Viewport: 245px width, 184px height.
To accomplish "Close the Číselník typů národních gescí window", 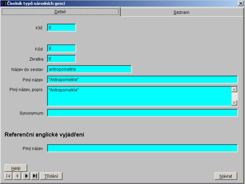I will click(x=241, y=4).
